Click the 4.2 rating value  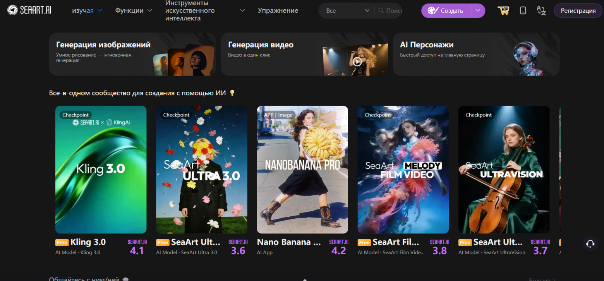(x=339, y=250)
